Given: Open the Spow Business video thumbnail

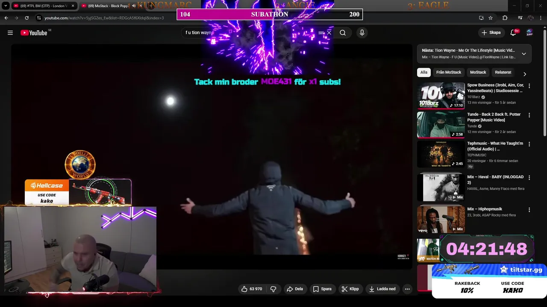Looking at the screenshot, I should [x=441, y=96].
